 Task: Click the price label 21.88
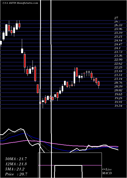(119, 71)
